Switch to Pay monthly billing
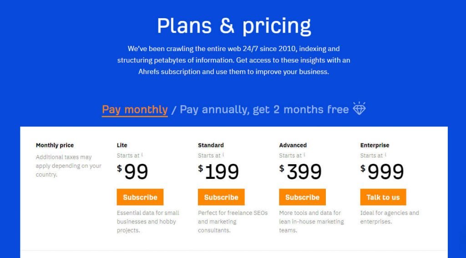The image size is (466, 258). pyautogui.click(x=135, y=110)
